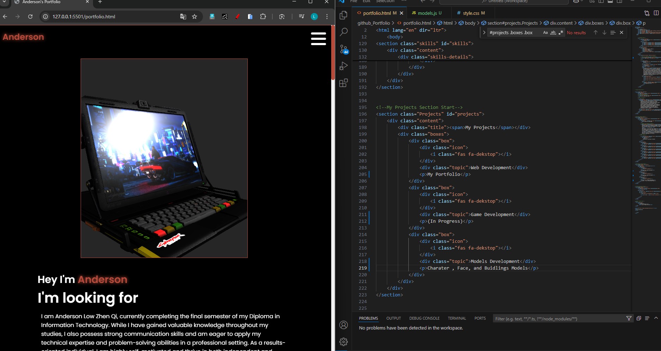Open the hamburger menu on Anderson's portfolio page

tap(318, 38)
